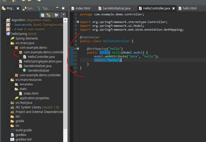
Task: Collapse the hello method fold at line 10
Action: point(78,49)
